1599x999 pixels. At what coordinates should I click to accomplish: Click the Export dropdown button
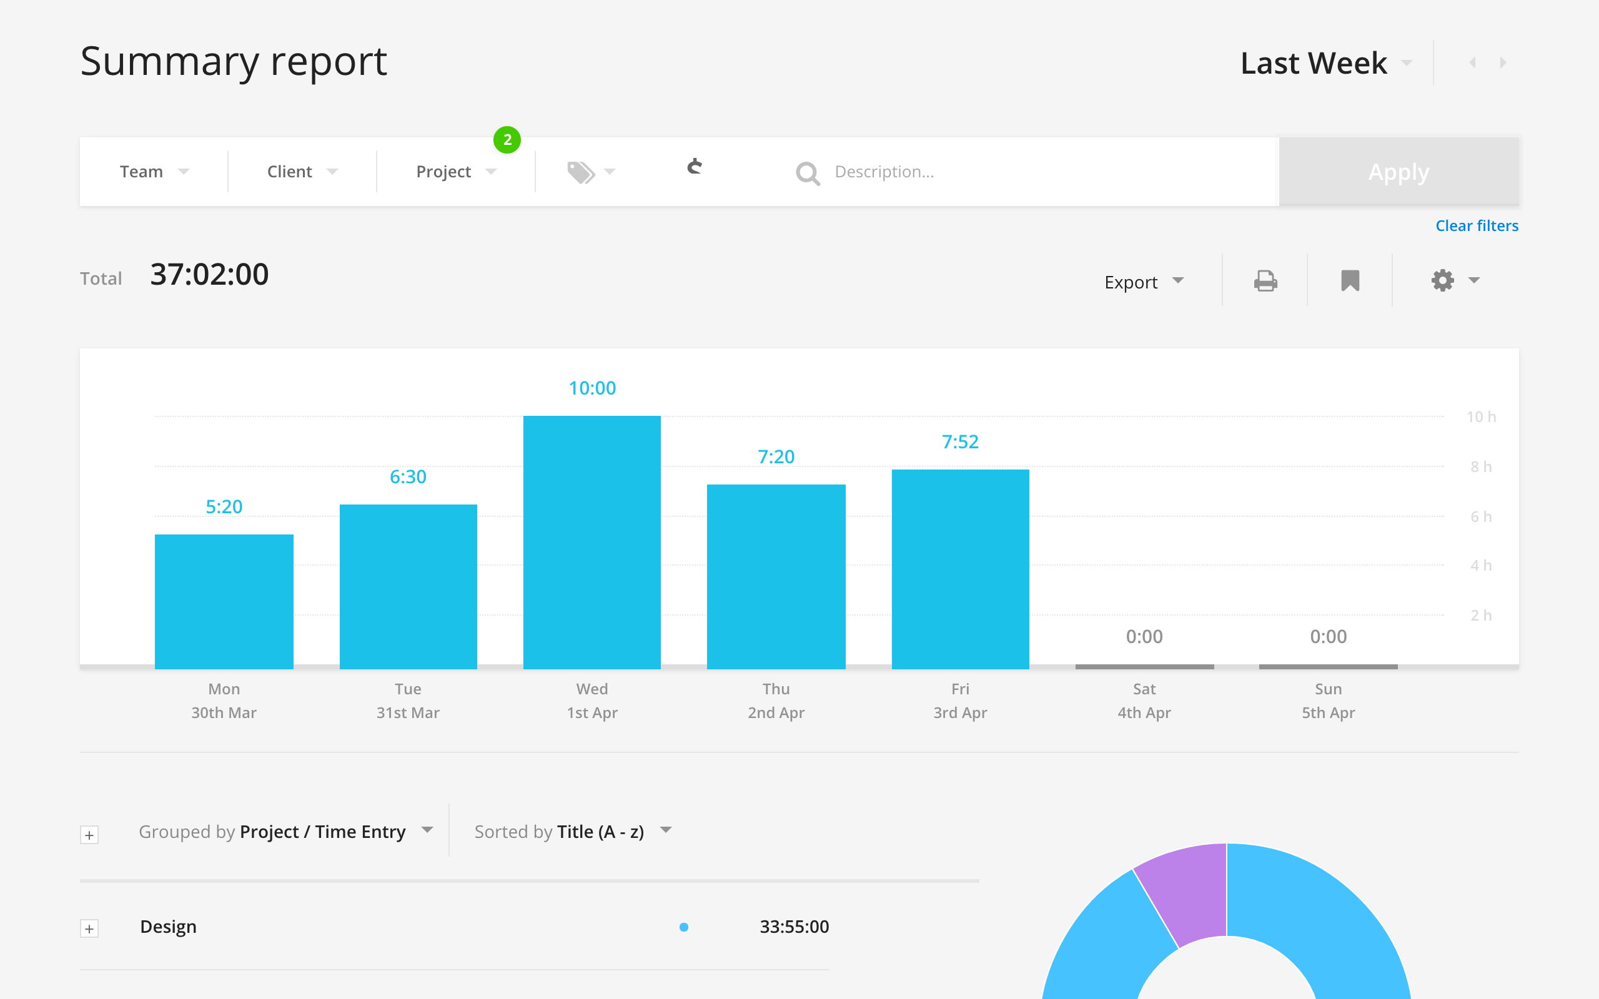1142,282
